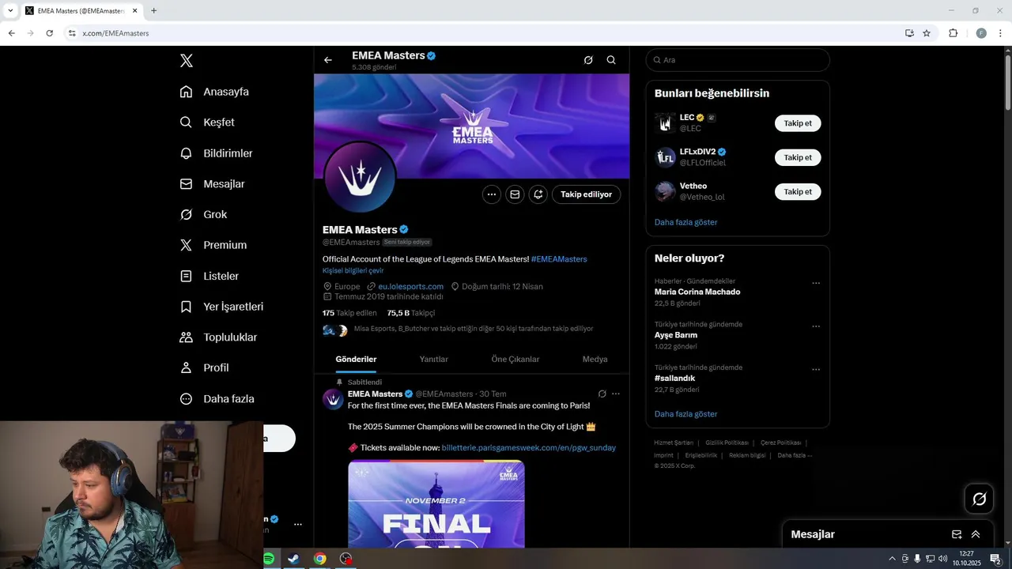
Task: Click the EMEA Masters profile avatar
Action: [361, 178]
